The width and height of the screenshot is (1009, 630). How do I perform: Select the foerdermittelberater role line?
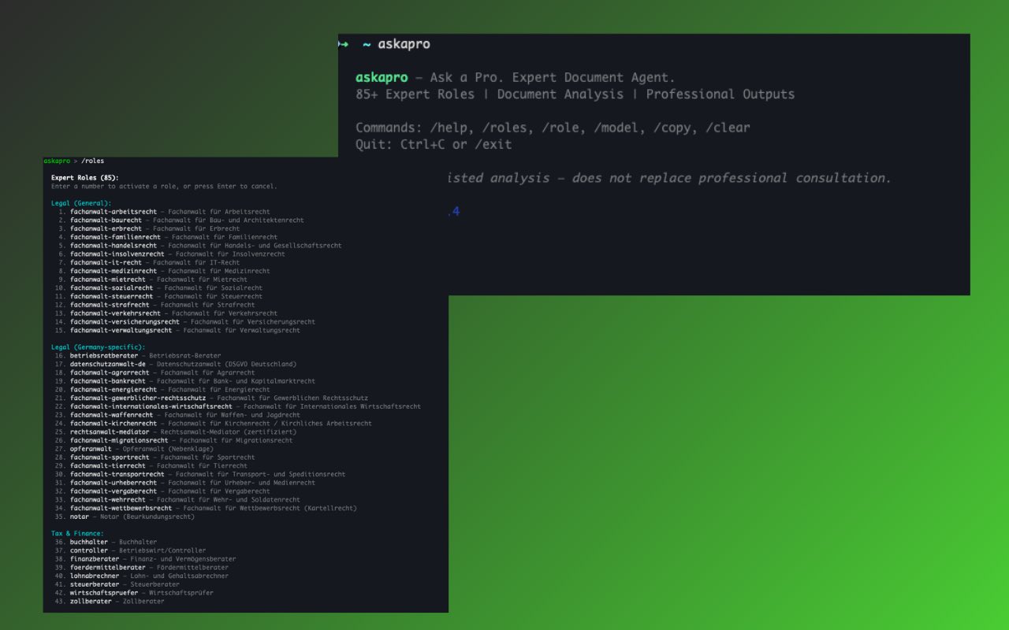point(142,568)
